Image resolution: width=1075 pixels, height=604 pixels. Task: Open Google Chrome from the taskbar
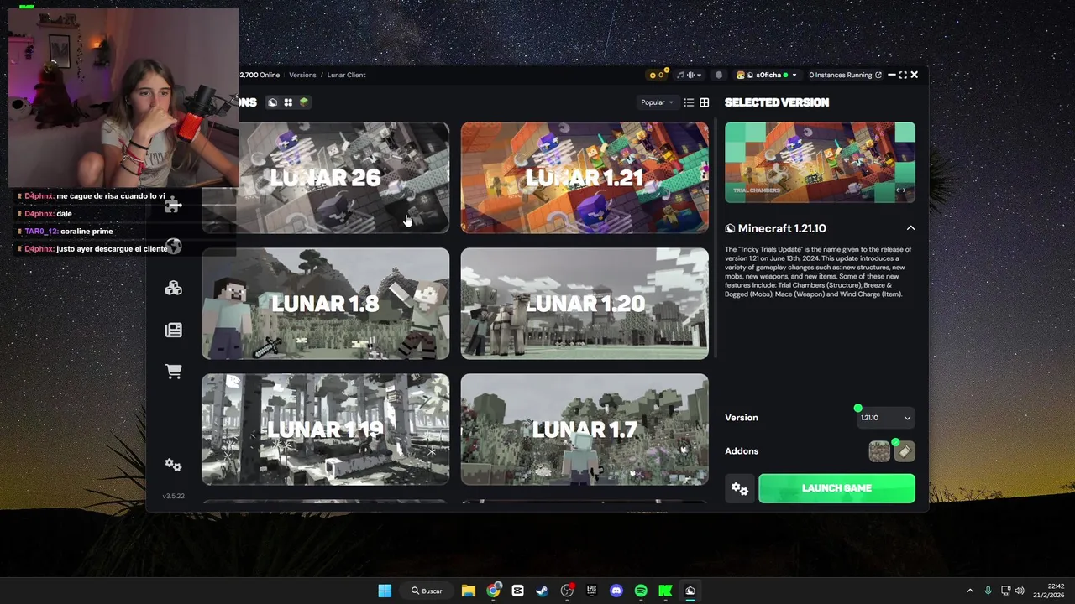(x=493, y=591)
